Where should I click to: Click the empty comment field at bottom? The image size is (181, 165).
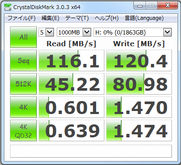[91, 151]
